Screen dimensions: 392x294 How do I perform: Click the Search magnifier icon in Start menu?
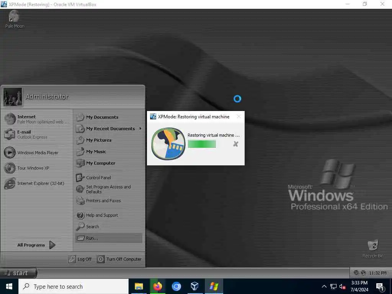click(80, 226)
